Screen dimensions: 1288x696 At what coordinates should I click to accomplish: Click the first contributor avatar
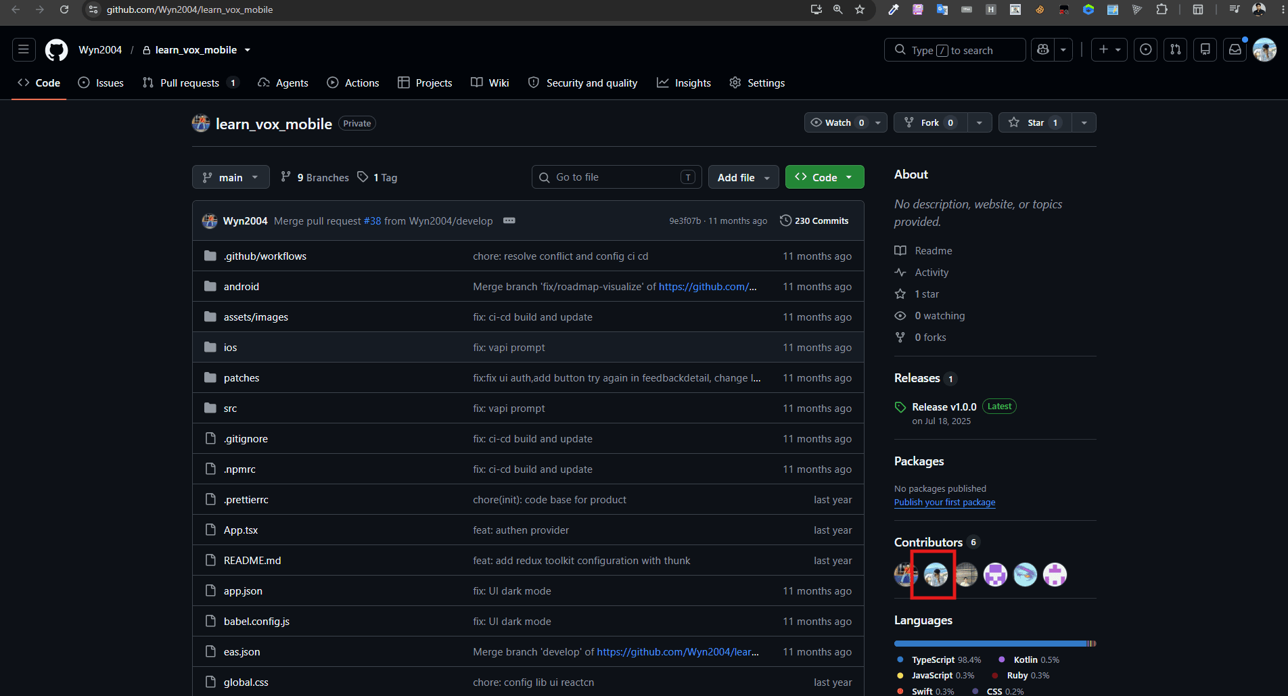[905, 575]
